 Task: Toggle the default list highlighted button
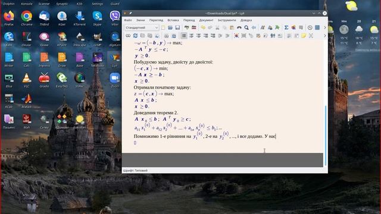184,36
